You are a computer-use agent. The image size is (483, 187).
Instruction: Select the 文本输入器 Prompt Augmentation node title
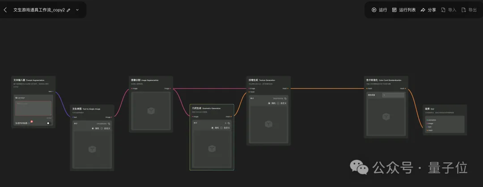click(29, 80)
